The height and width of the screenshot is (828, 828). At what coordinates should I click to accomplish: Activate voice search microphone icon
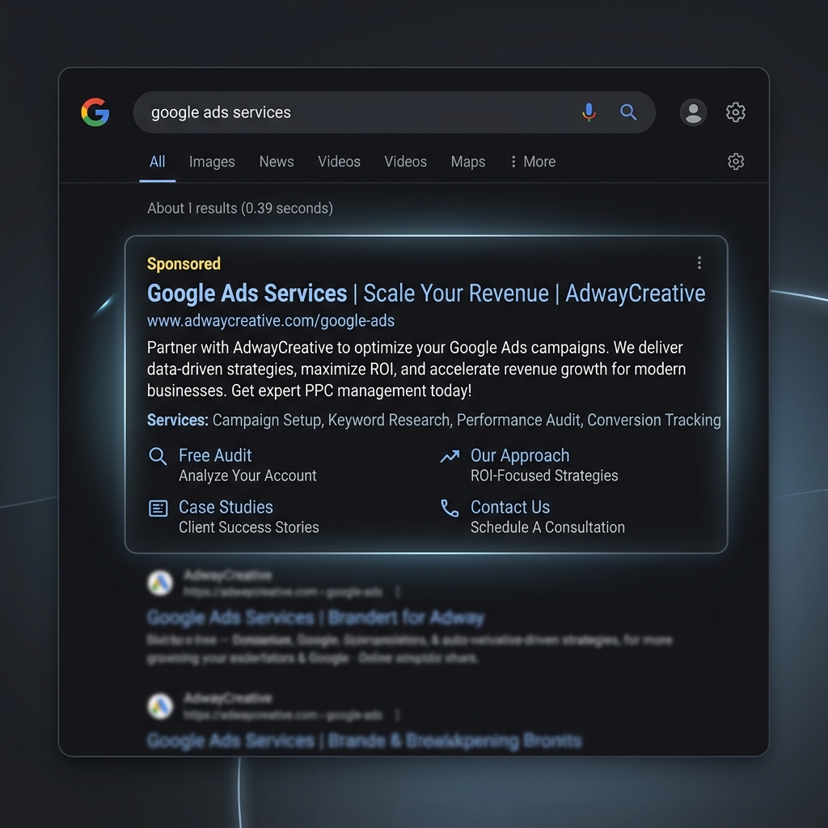coord(589,112)
